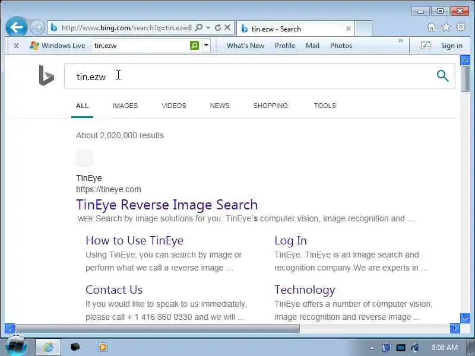The image size is (475, 356).
Task: Expand the Windows Live search dropdown arrow
Action: (x=206, y=46)
